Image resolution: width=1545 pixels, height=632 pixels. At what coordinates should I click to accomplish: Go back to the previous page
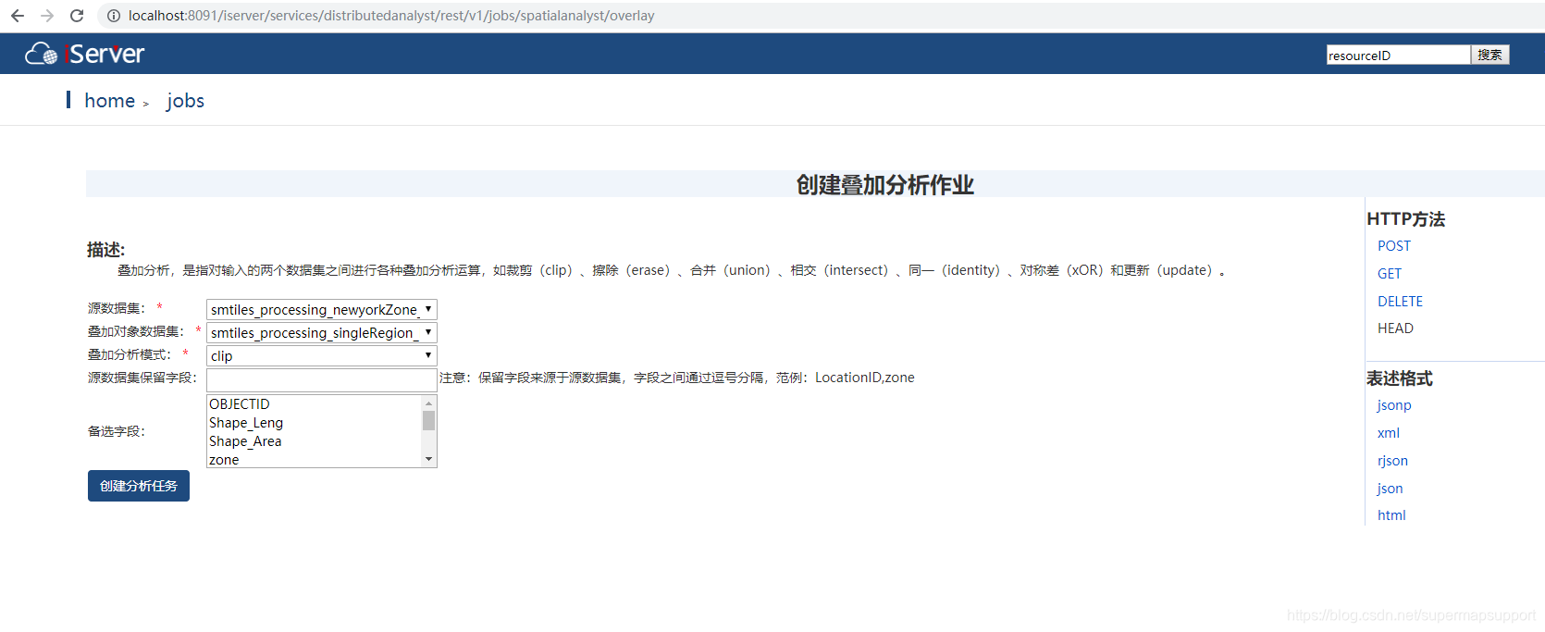point(18,16)
